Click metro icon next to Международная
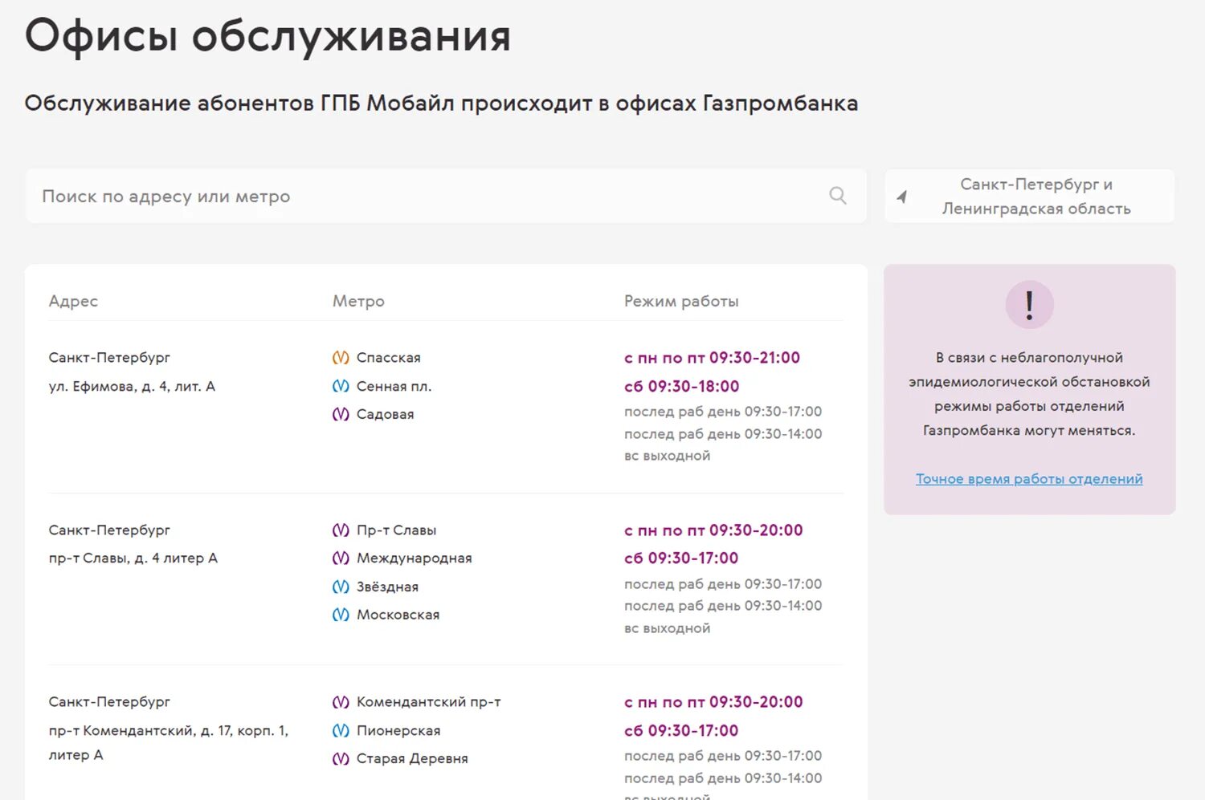The width and height of the screenshot is (1205, 800). pyautogui.click(x=341, y=558)
